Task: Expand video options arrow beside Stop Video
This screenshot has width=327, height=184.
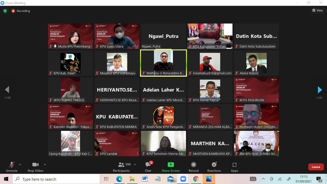Action: pyautogui.click(x=45, y=165)
